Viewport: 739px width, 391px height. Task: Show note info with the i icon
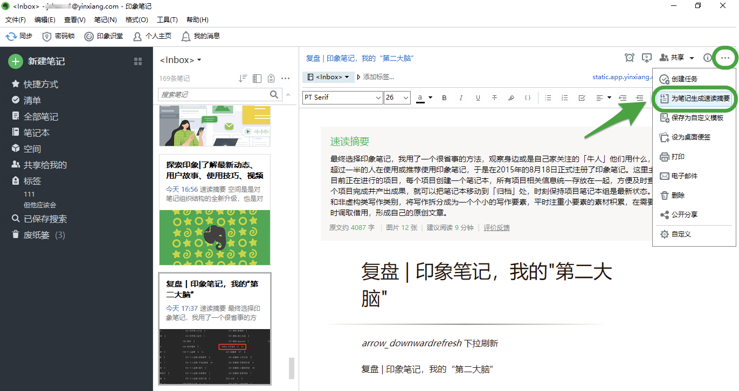707,58
